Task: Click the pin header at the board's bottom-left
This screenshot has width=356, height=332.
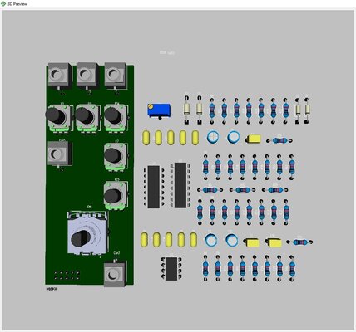Action: click(67, 275)
